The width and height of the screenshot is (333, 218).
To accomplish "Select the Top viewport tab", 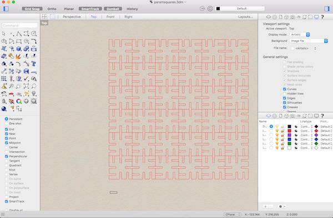I will 94,17.
